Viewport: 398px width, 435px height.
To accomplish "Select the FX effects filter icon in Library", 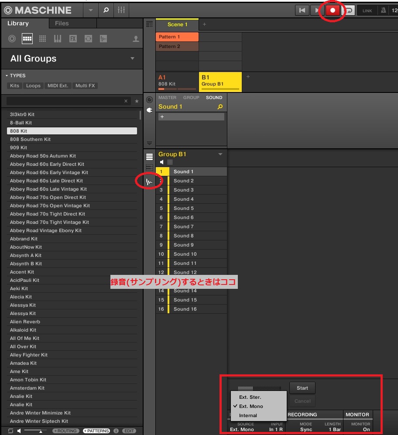I will [73, 39].
